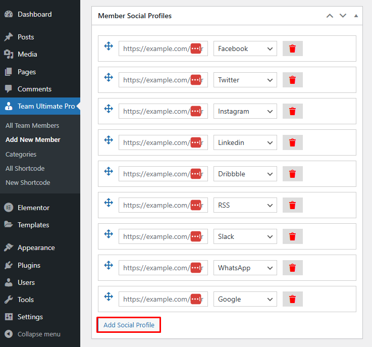The image size is (372, 347).
Task: Open the Dribbble network dropdown
Action: tap(245, 174)
